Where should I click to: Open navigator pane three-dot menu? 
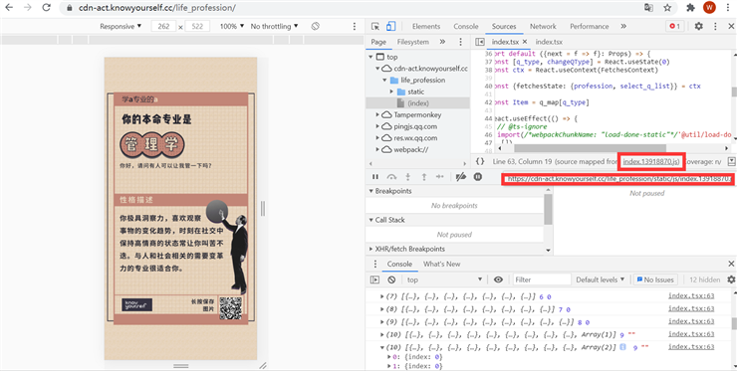click(x=460, y=42)
